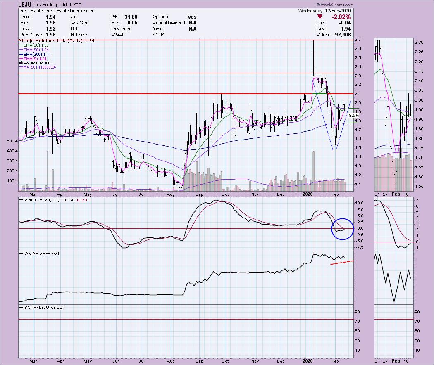Image resolution: width=434 pixels, height=365 pixels.
Task: Click the small volume bars legend icon
Action: click(x=21, y=63)
